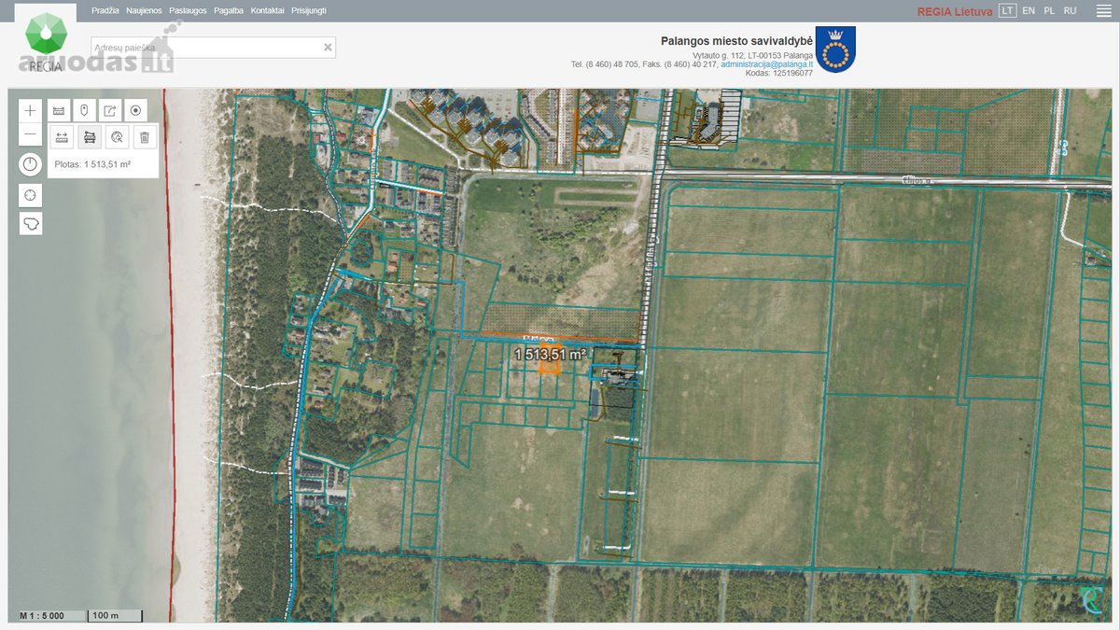Switch language to PL
1120x630 pixels.
[1049, 10]
